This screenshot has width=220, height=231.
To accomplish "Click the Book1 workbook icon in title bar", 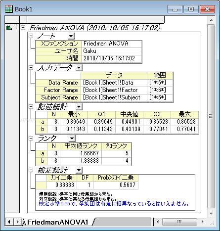I will click(x=8, y=9).
